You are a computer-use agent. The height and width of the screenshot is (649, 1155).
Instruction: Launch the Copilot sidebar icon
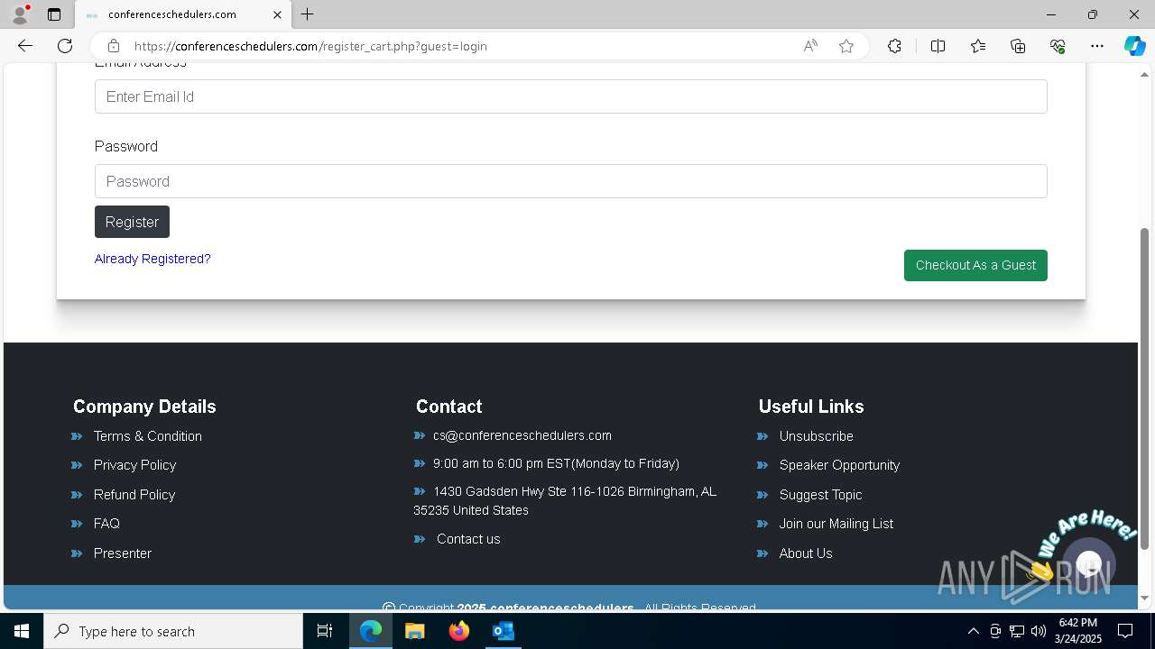(1134, 46)
